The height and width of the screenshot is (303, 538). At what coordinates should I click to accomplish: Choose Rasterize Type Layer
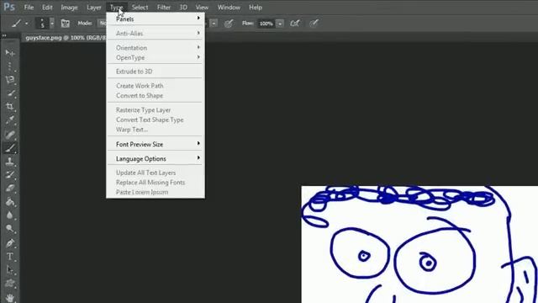pyautogui.click(x=156, y=110)
